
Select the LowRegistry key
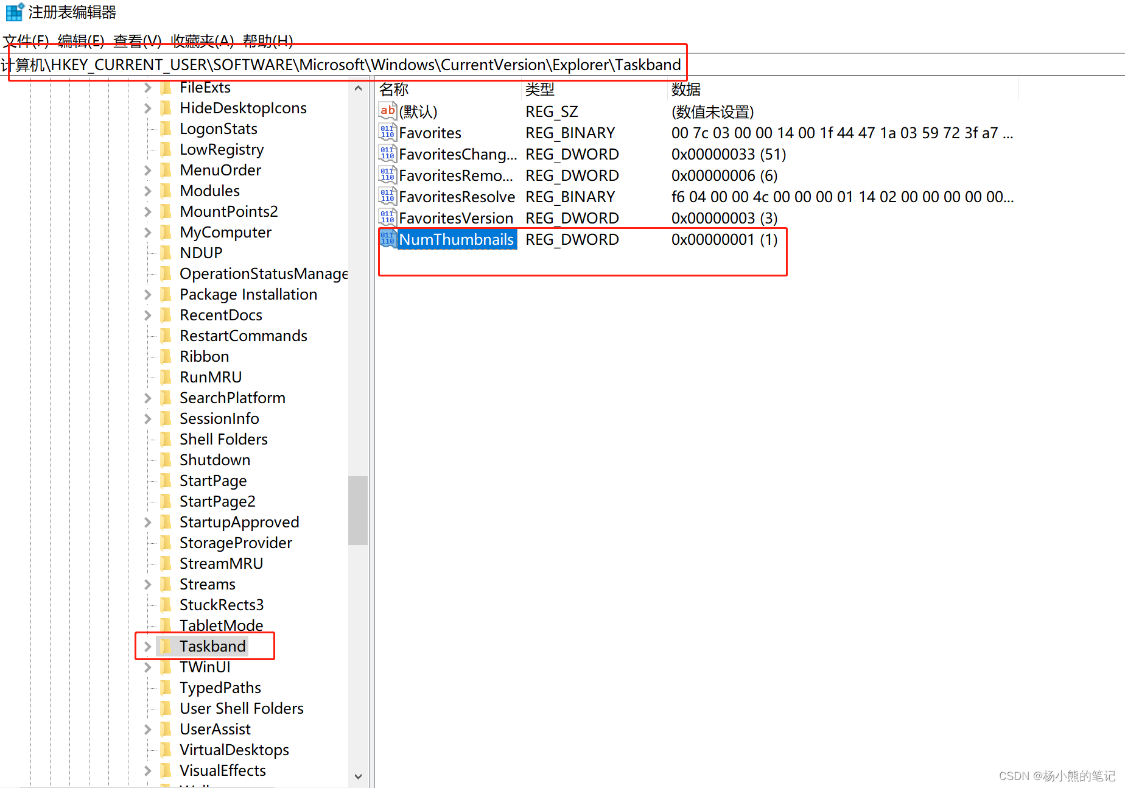coord(222,150)
